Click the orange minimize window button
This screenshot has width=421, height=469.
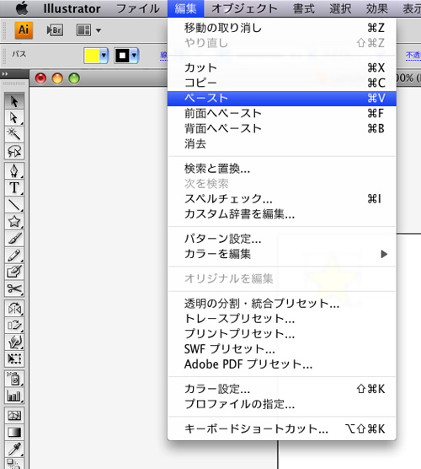(57, 78)
